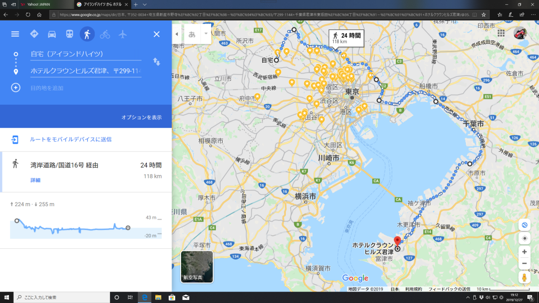
Task: Switch to driving directions car icon
Action: (x=52, y=34)
